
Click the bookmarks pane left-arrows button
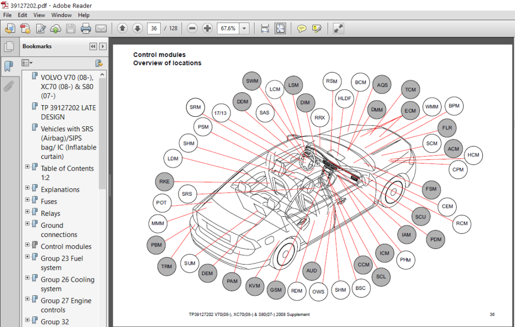point(93,46)
